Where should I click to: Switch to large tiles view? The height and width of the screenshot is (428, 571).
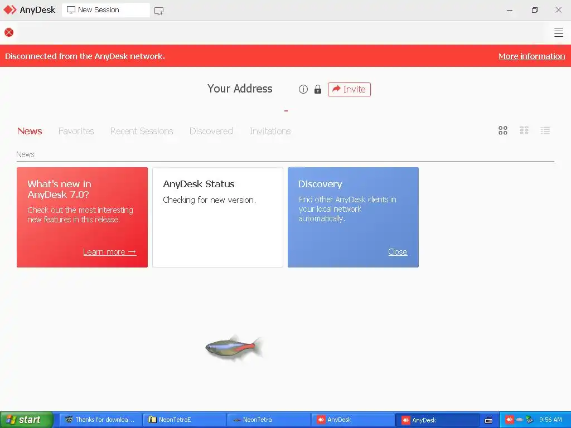coord(502,130)
